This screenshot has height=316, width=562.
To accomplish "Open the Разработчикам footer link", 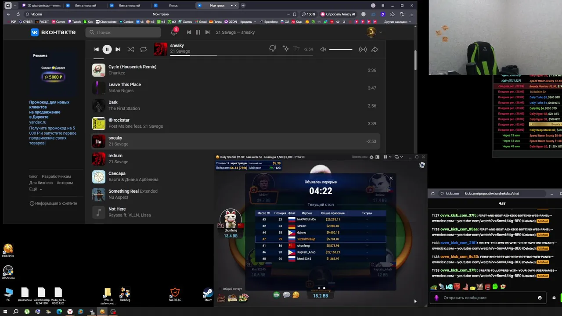I will 56,176.
